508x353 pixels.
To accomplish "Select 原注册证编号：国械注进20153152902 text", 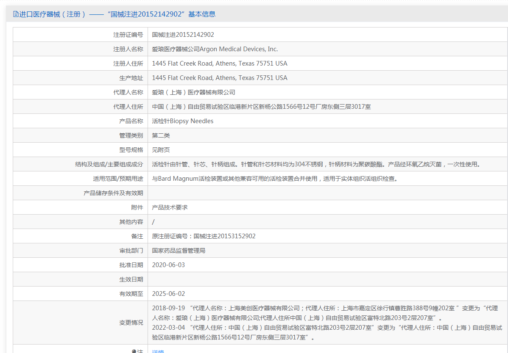I will (x=204, y=236).
